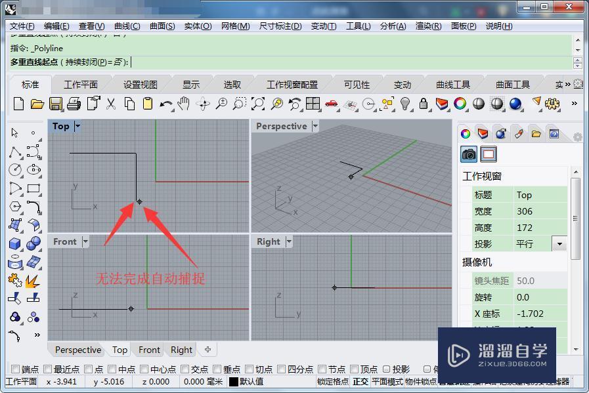Click the New file icon
Screen dimensions: 589x393
[x=18, y=104]
